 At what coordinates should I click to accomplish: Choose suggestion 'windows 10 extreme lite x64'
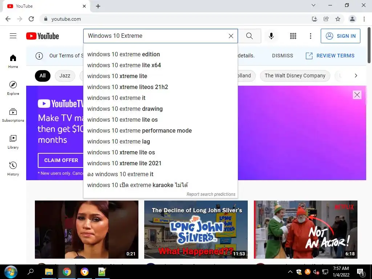pyautogui.click(x=160, y=65)
